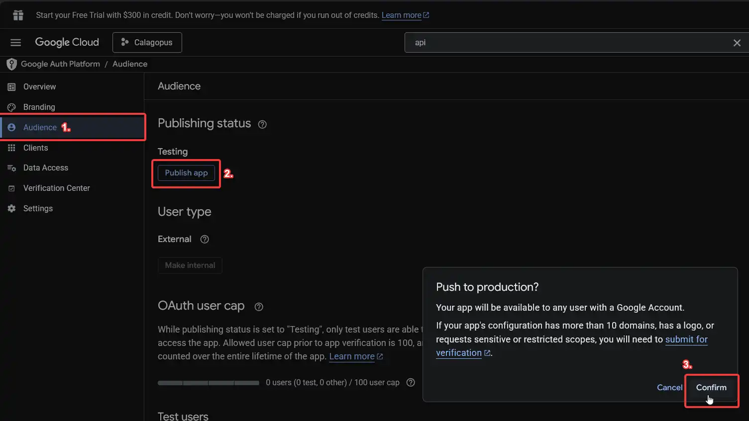Viewport: 749px width, 421px height.
Task: Open Verification Center
Action: [x=56, y=188]
